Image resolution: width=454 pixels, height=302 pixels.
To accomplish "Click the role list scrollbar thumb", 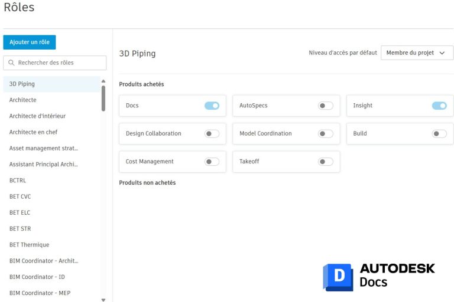I will pyautogui.click(x=103, y=99).
